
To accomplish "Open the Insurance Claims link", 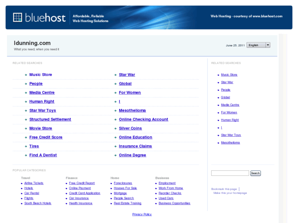I will click(135, 146).
